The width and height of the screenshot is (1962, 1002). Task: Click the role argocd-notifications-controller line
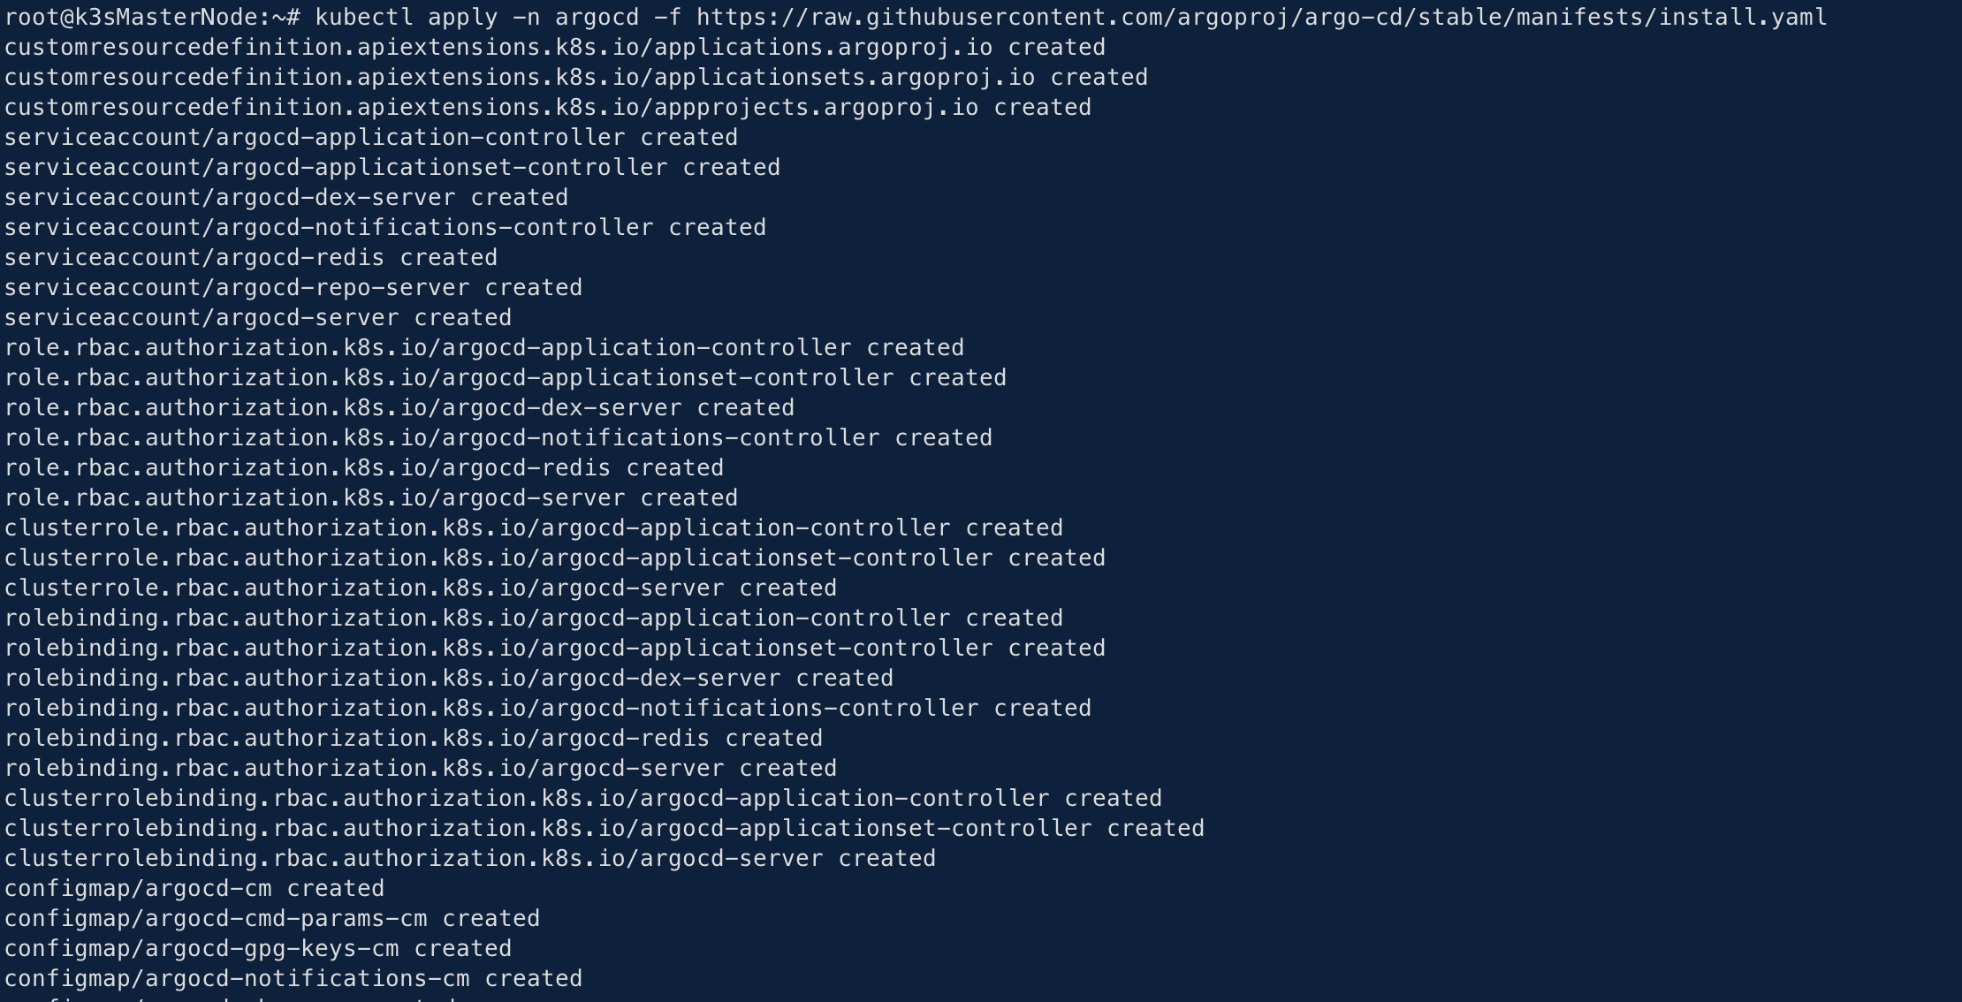pos(498,437)
